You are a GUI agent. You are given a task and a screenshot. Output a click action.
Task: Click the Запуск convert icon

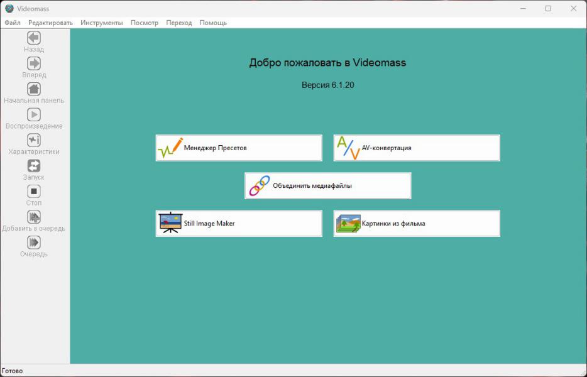(34, 166)
